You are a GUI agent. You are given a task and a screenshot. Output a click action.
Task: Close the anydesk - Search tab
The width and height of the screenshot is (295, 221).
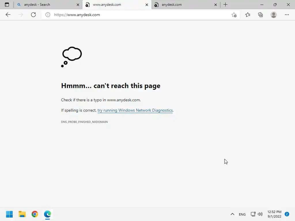coord(78,5)
